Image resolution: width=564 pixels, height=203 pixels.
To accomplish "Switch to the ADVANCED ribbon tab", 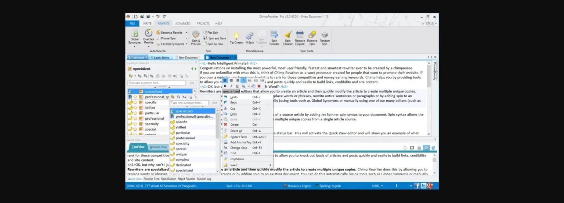I will point(182,23).
